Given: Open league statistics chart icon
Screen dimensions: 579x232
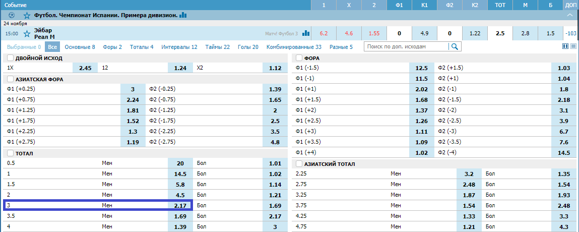Looking at the screenshot, I should coord(183,15).
